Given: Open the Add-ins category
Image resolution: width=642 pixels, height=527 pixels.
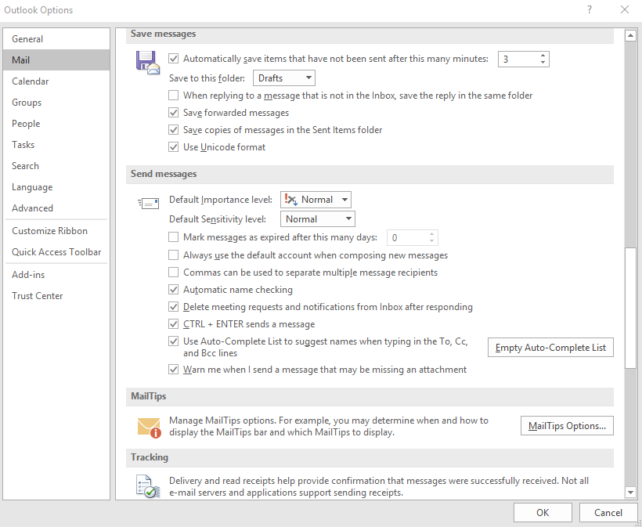Looking at the screenshot, I should (x=56, y=275).
